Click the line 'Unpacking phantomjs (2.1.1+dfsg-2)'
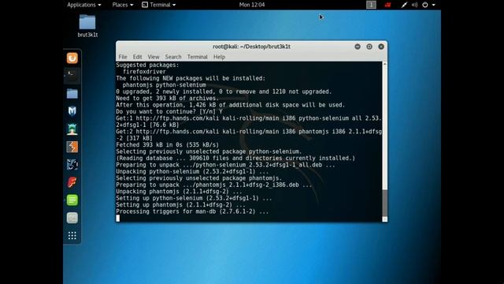The width and height of the screenshot is (504, 284). (x=179, y=192)
